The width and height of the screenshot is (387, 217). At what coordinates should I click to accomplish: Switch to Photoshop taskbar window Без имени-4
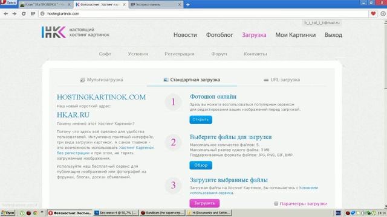coord(116,213)
